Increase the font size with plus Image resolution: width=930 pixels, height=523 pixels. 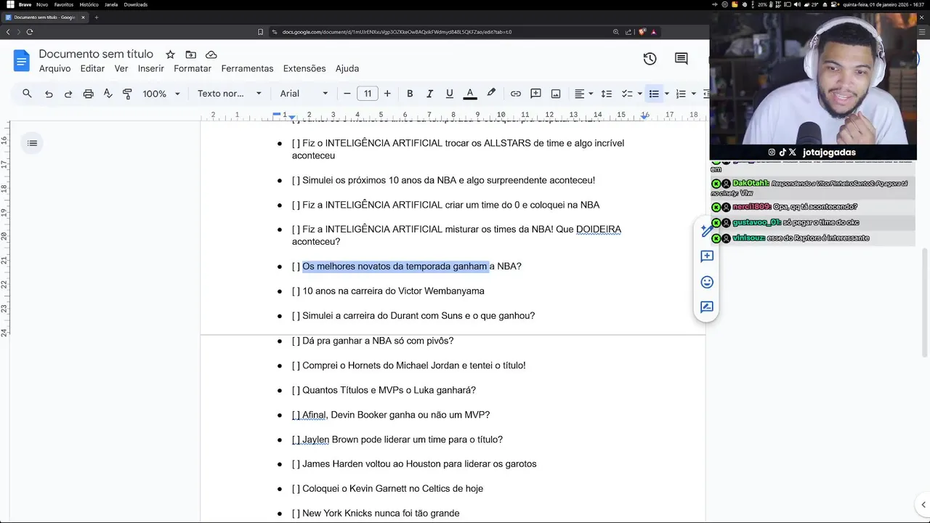click(x=387, y=94)
